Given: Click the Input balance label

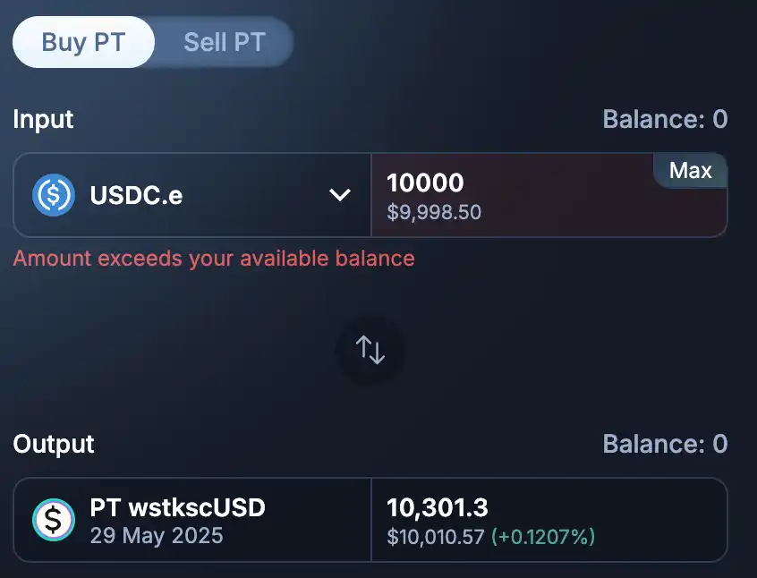Looking at the screenshot, I should [x=665, y=119].
